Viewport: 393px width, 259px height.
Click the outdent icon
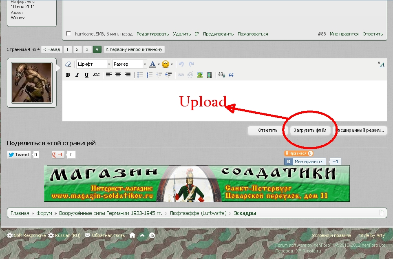(x=159, y=75)
